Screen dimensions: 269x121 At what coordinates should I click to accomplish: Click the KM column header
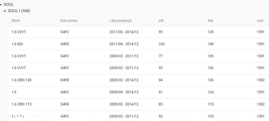point(210,21)
